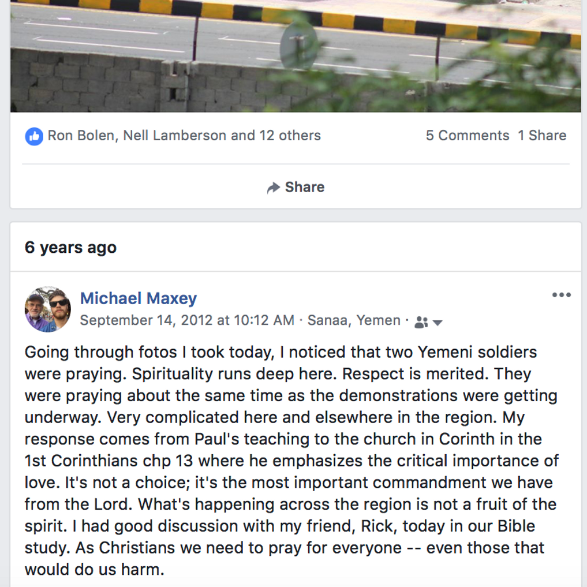Open Ron Bolen's profile from likes
This screenshot has width=587, height=587.
click(81, 136)
